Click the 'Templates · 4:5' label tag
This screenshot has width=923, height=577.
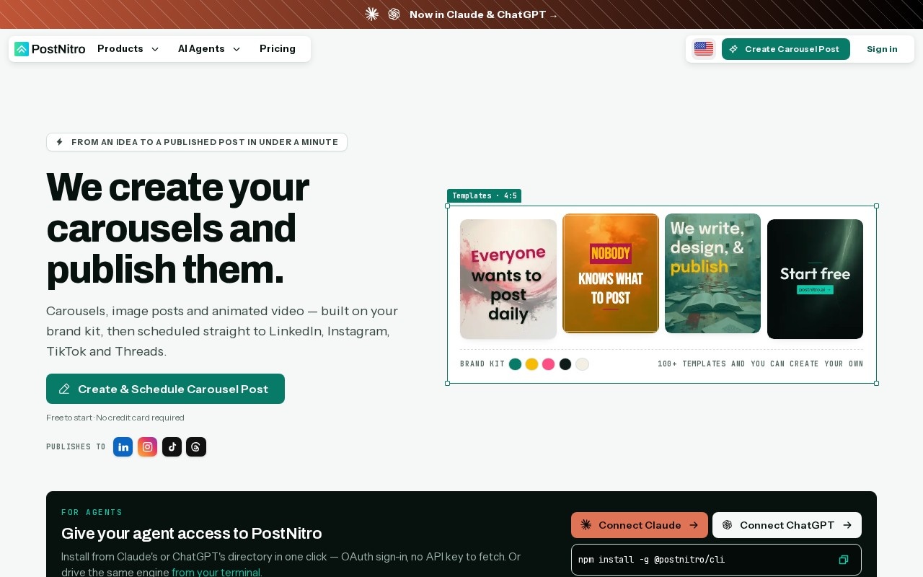point(484,196)
